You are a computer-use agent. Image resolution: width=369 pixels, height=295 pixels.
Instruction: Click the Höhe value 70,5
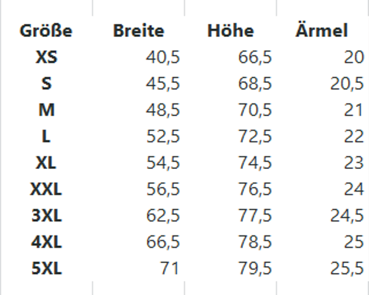pos(255,111)
